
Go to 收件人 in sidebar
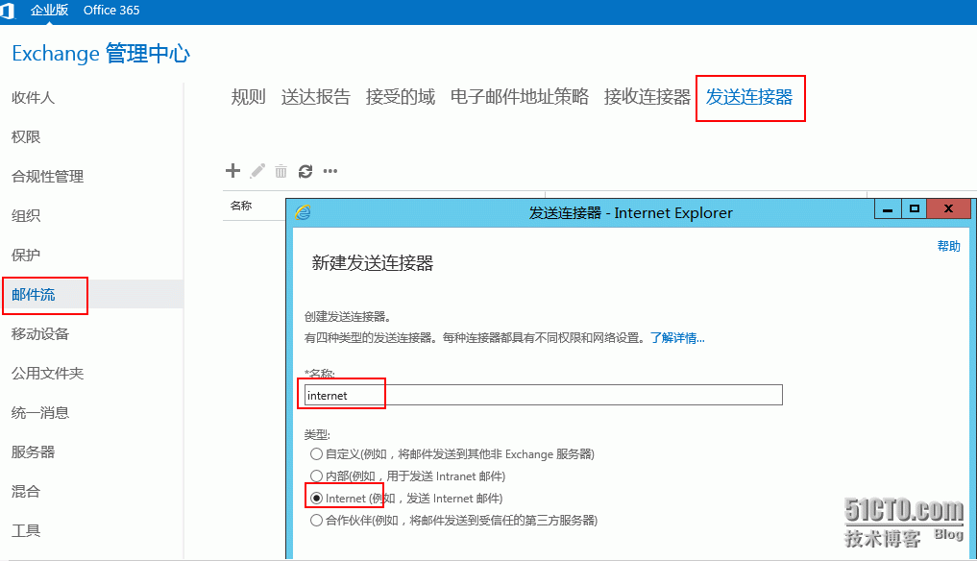coord(33,98)
